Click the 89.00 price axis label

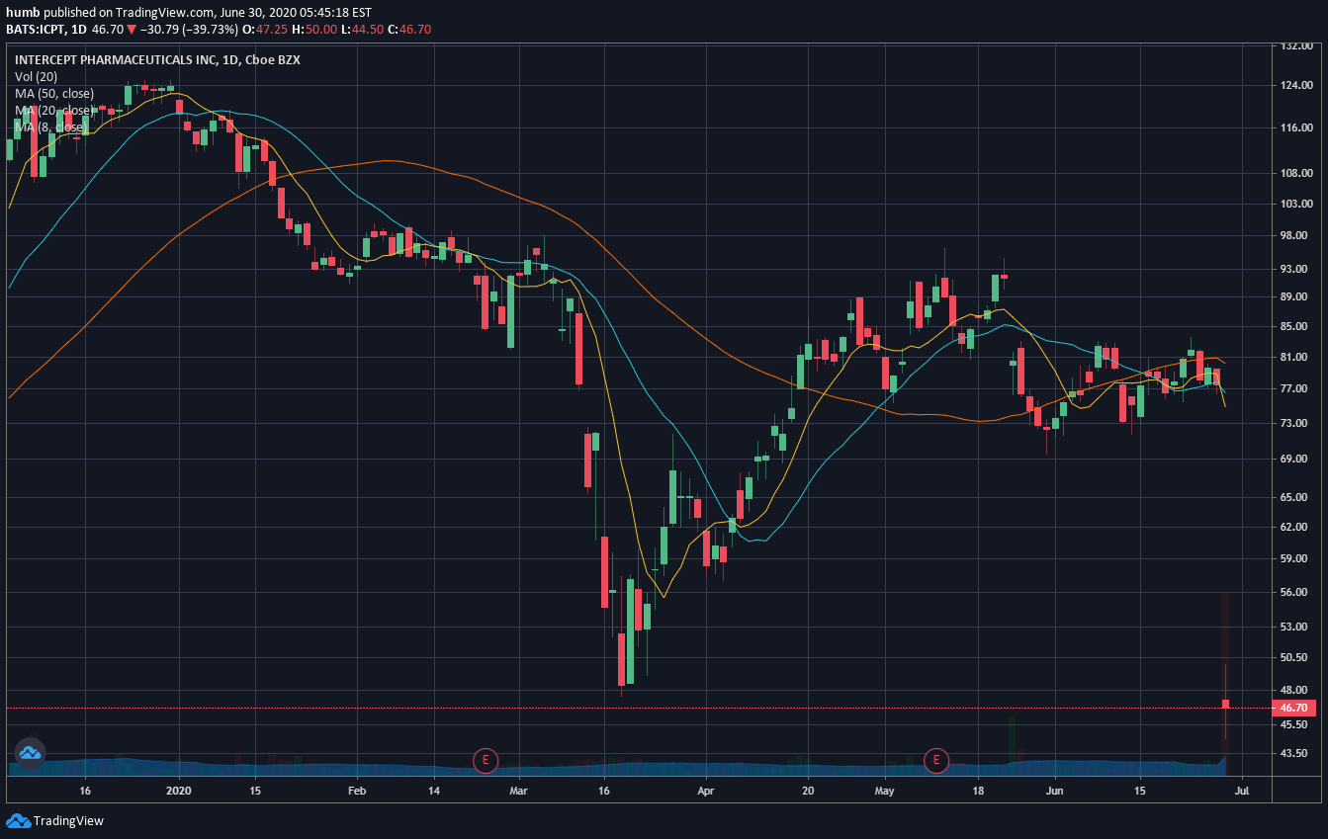[1294, 296]
